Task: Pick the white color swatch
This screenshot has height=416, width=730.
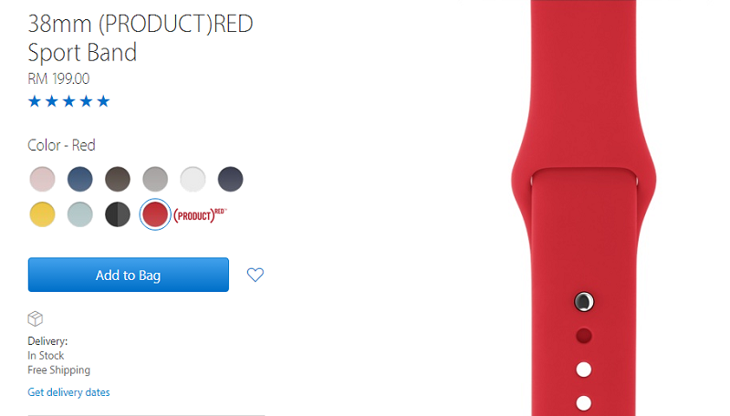Action: pyautogui.click(x=193, y=179)
